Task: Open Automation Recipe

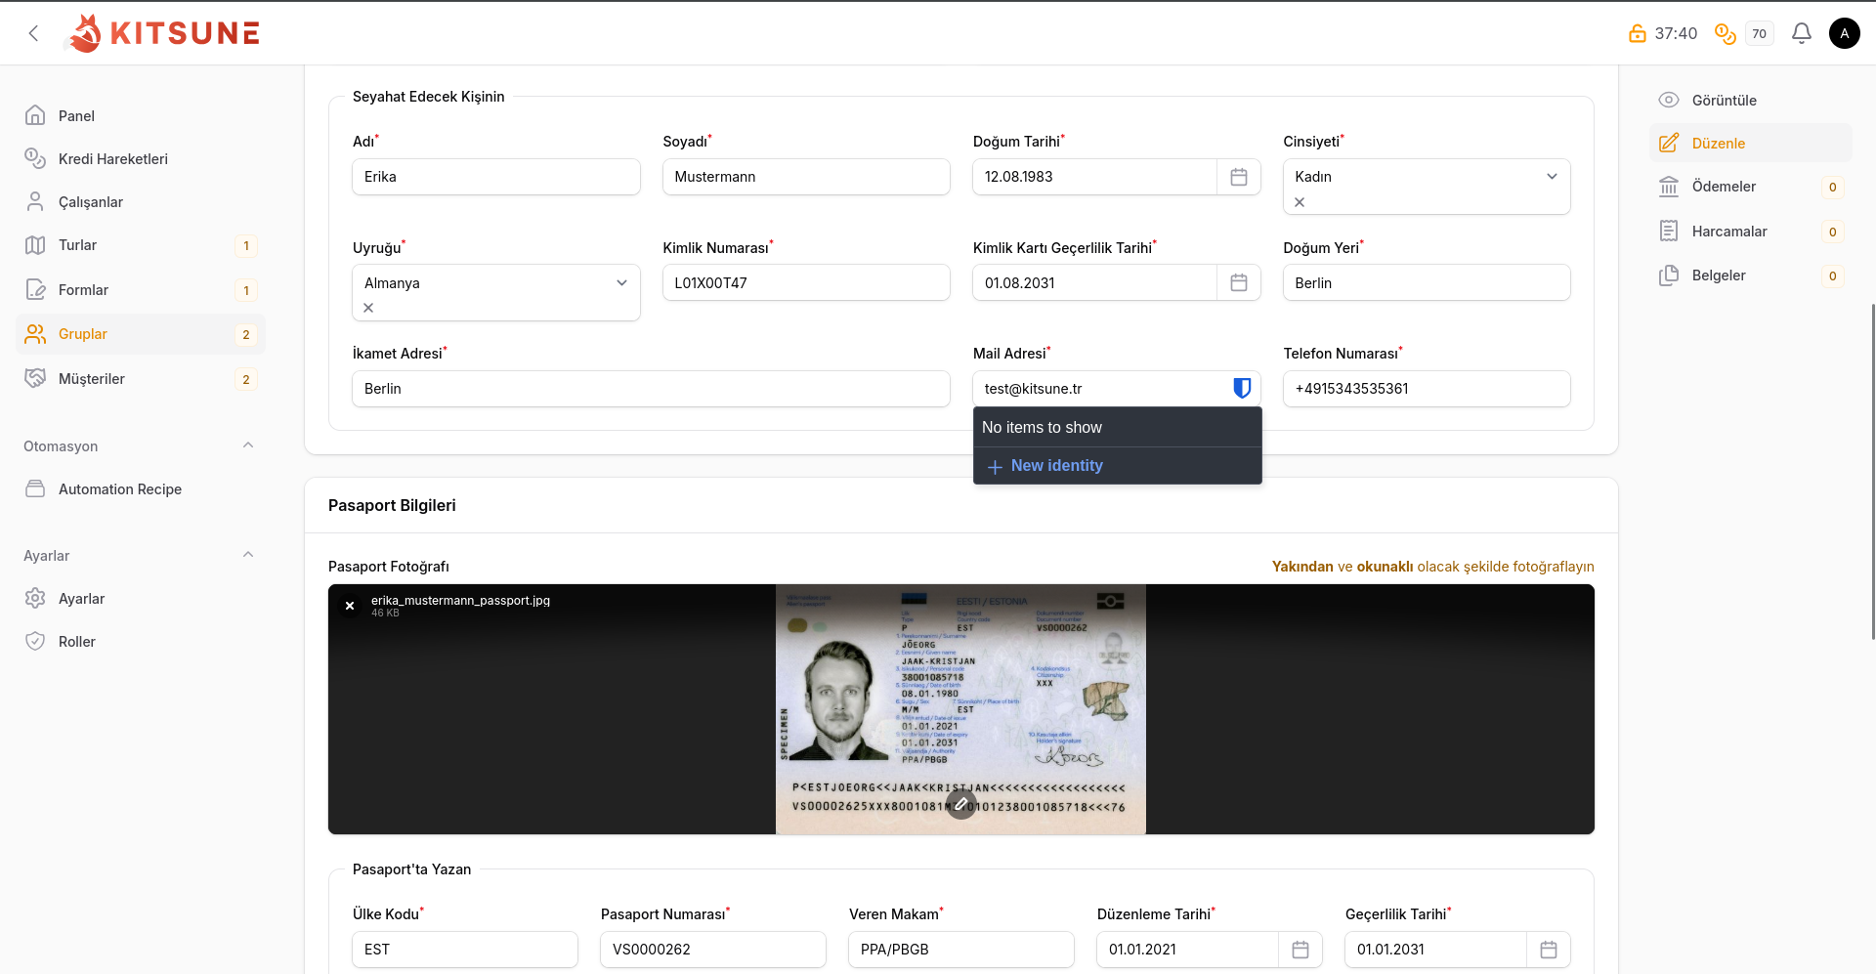Action: click(x=141, y=489)
